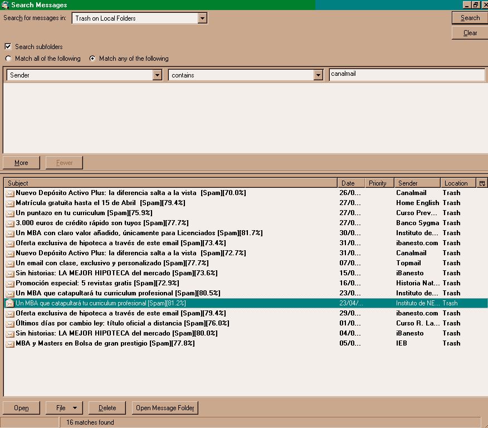Screen dimensions: 488x428
Task: Select envelope icon for Últimos días por cambio ley
Action: (10, 324)
